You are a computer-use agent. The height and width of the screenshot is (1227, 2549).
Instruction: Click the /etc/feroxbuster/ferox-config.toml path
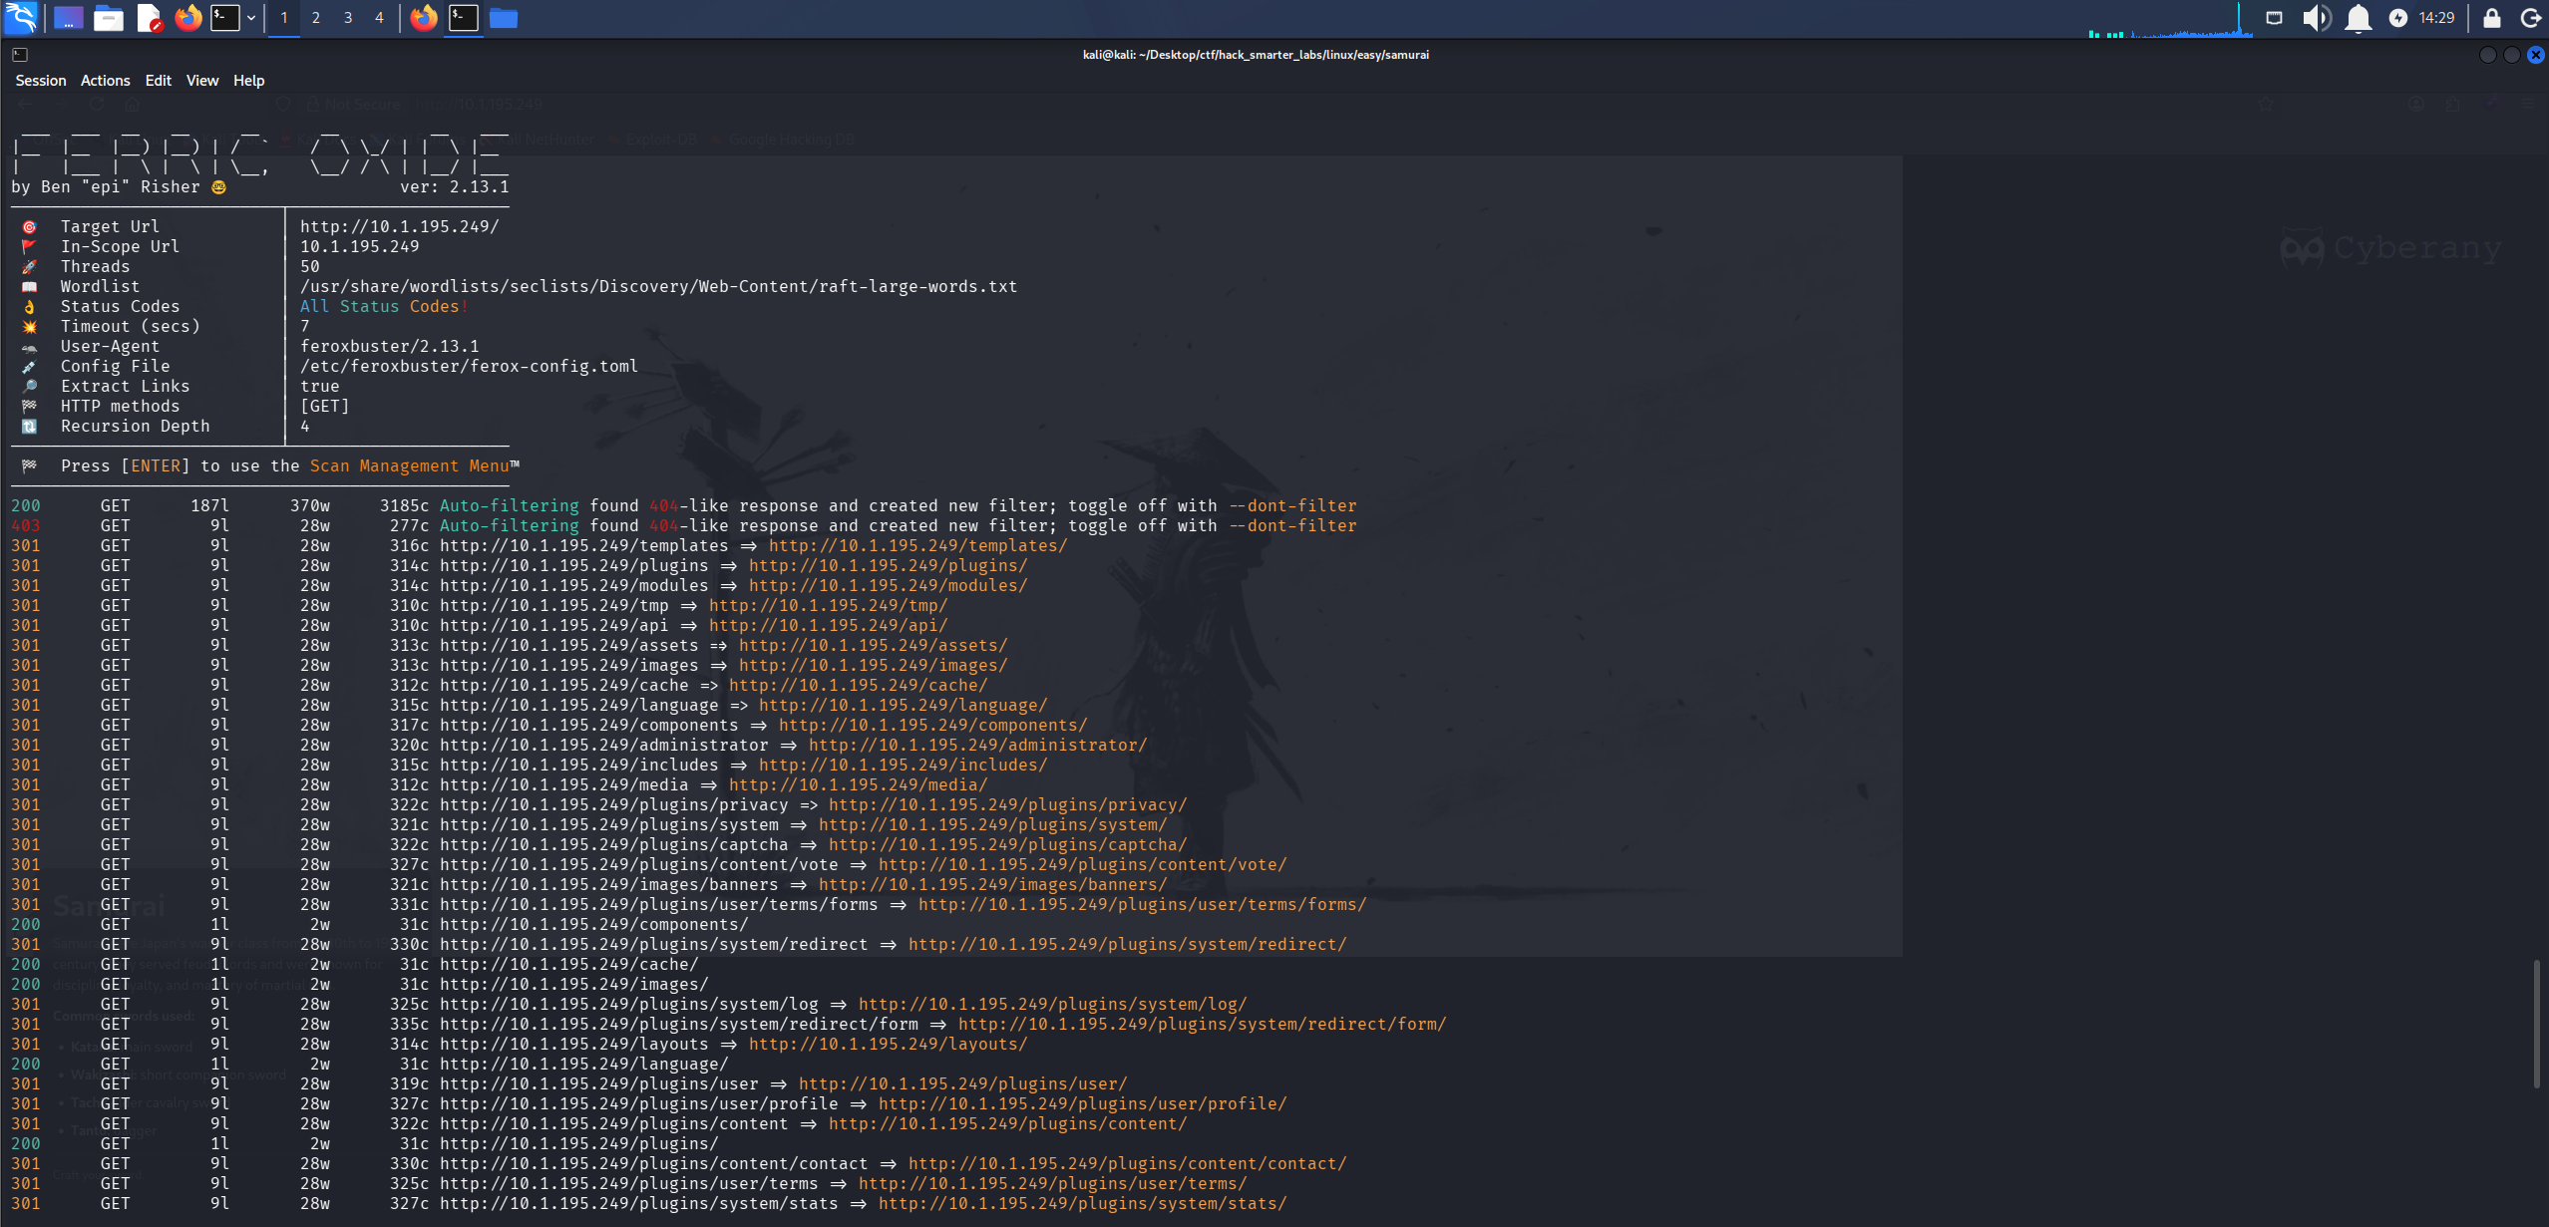[x=469, y=366]
